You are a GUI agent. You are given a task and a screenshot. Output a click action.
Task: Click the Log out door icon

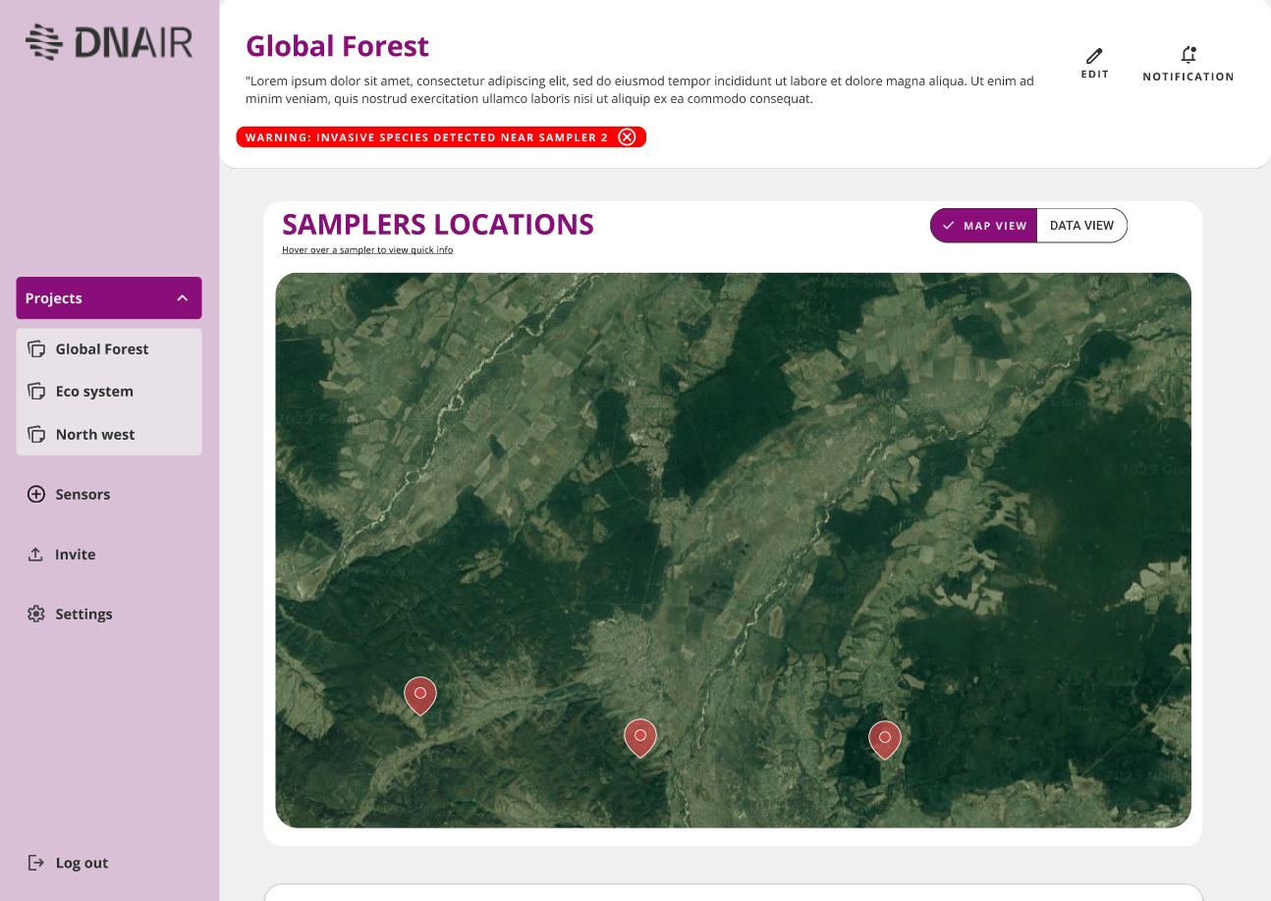tap(36, 863)
